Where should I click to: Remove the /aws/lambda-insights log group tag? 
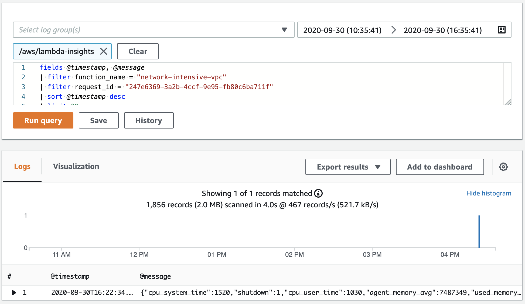(x=104, y=51)
